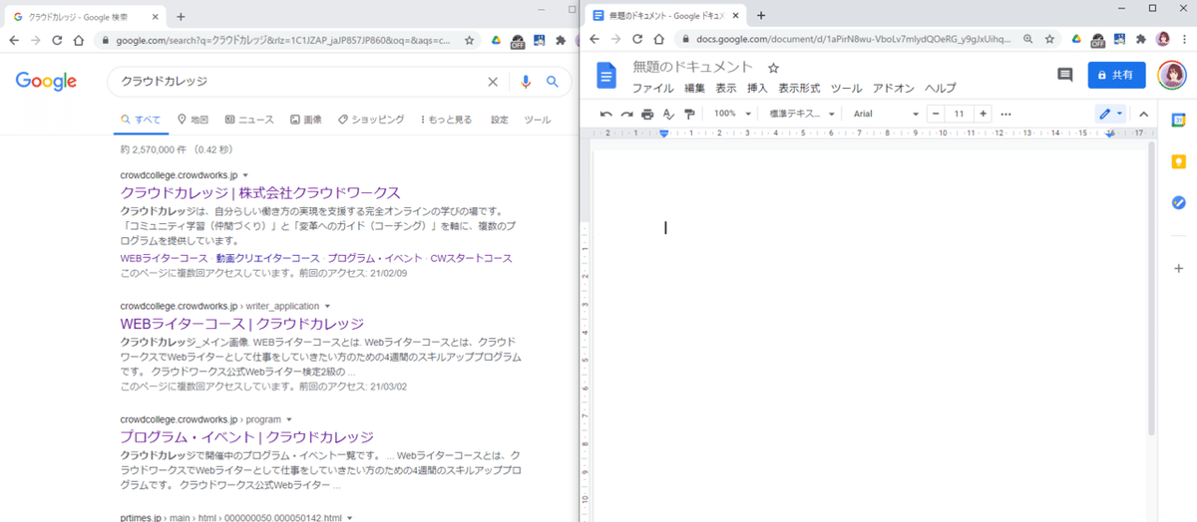Click the 共有 share button
The height and width of the screenshot is (522, 1197).
[x=1116, y=75]
